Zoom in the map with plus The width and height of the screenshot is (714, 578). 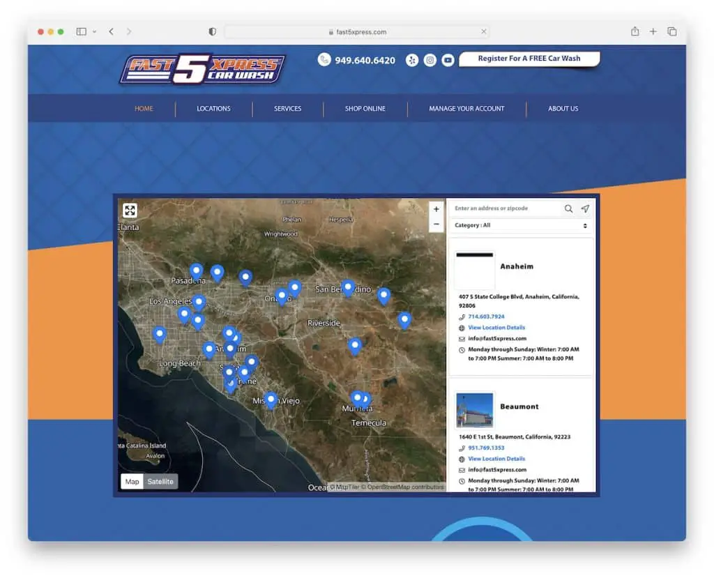tap(436, 209)
